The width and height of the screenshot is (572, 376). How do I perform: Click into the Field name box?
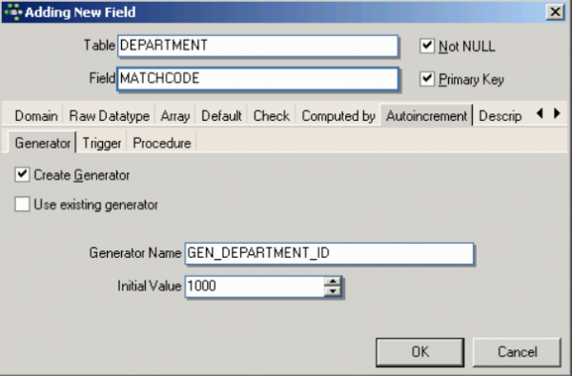(258, 79)
